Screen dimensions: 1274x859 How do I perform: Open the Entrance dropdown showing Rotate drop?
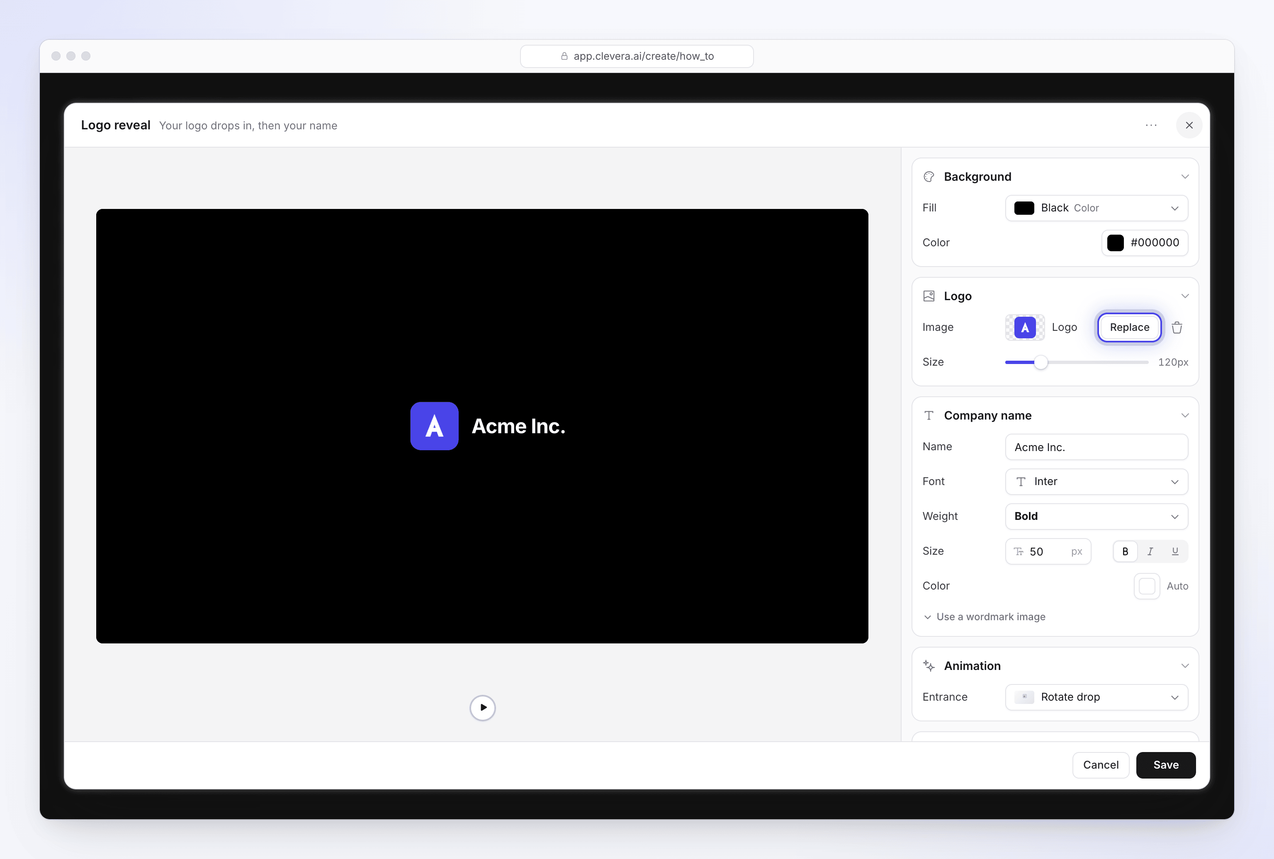[1097, 697]
